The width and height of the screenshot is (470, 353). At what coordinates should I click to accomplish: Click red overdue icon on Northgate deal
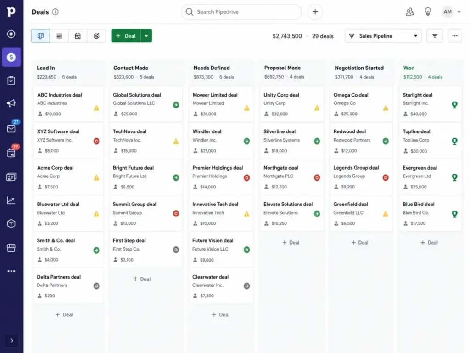tap(317, 178)
